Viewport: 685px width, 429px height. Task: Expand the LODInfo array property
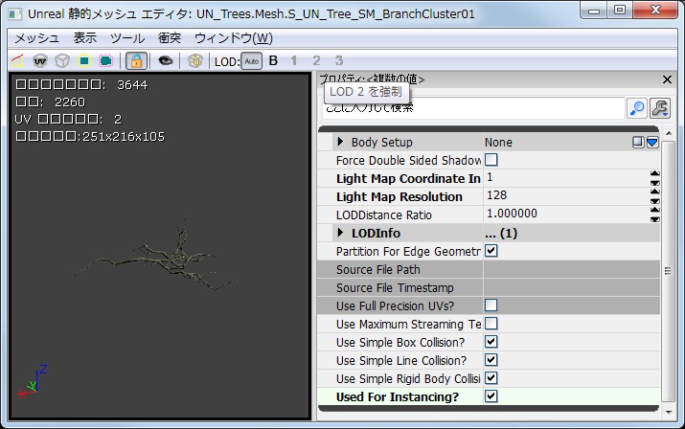point(340,233)
